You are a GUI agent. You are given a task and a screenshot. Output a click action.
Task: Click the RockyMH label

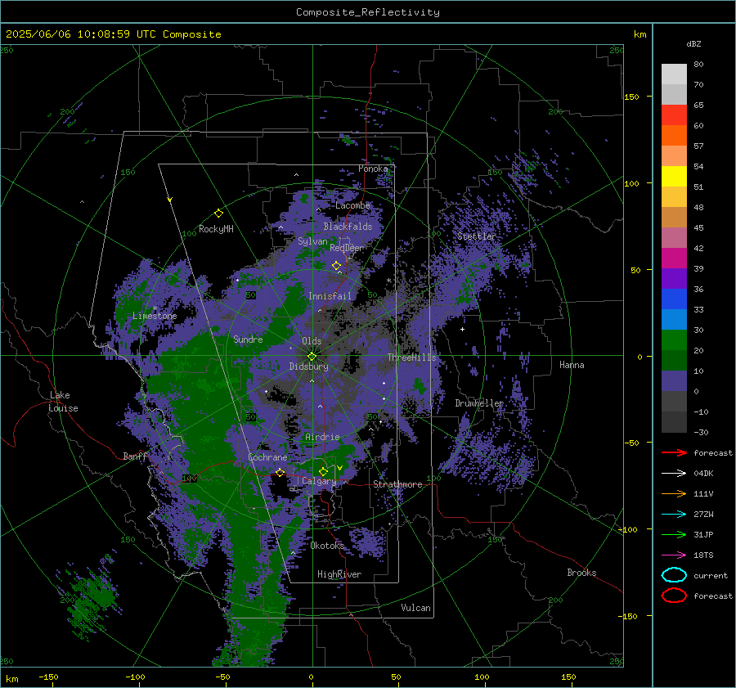216,229
